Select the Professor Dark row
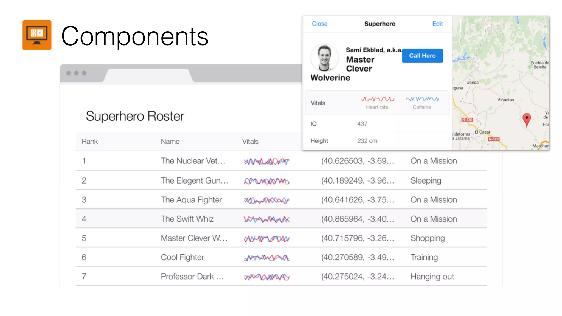Image resolution: width=562 pixels, height=316 pixels. point(192,276)
